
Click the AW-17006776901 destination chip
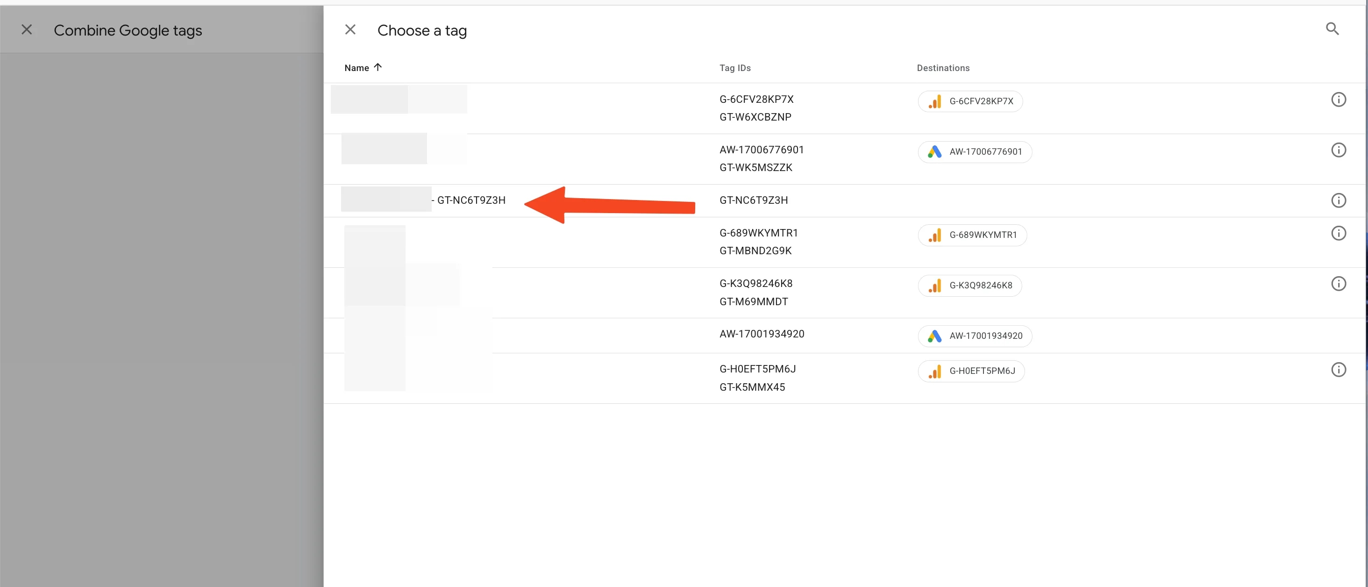975,152
